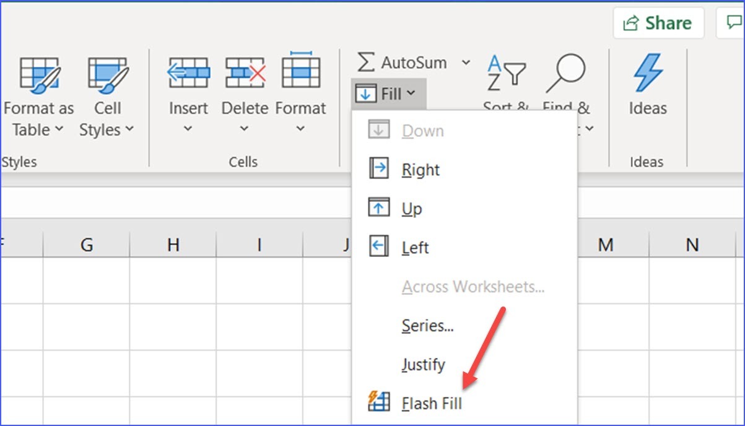Select column header M

pos(605,244)
